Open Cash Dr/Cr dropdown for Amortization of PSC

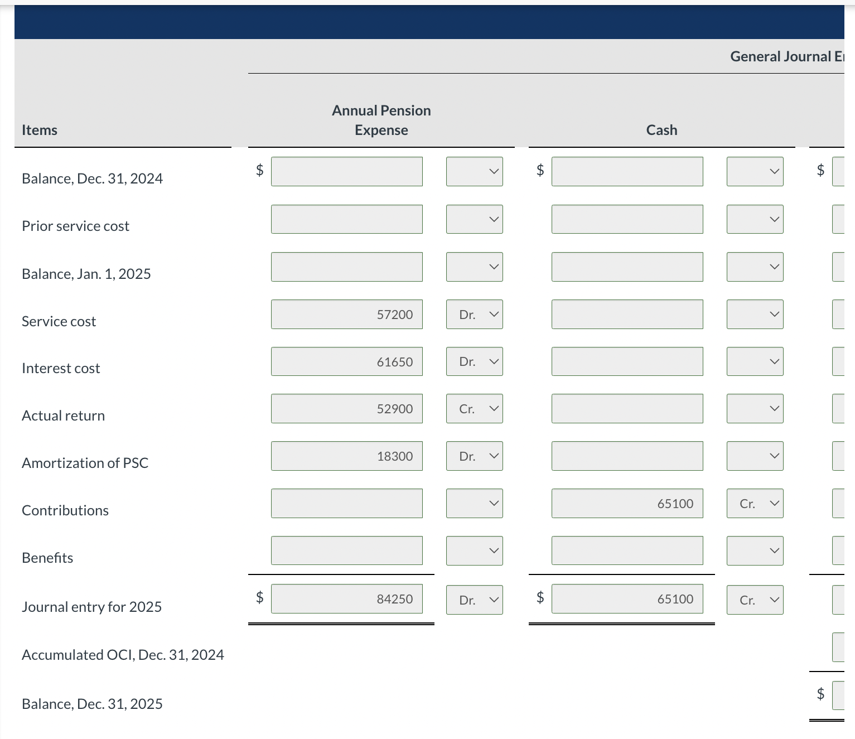[755, 456]
